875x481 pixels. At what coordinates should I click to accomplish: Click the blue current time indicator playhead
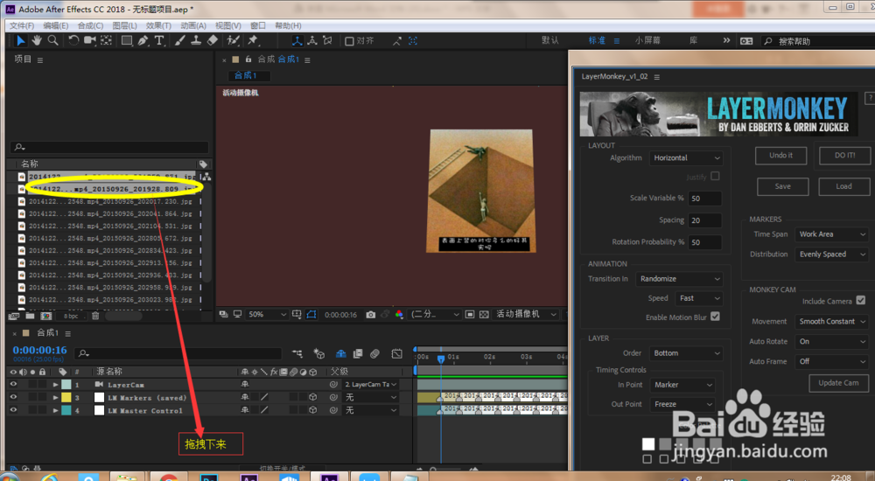point(441,359)
